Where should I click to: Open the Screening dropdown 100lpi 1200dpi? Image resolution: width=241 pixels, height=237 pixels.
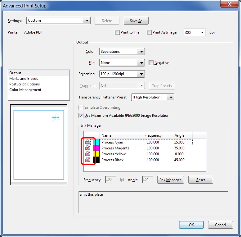coord(122,74)
